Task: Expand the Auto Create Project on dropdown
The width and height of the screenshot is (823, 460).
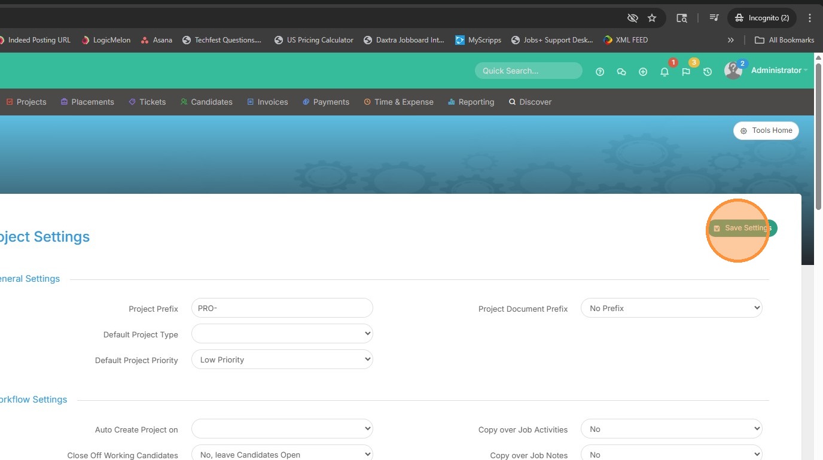Action: [282, 429]
